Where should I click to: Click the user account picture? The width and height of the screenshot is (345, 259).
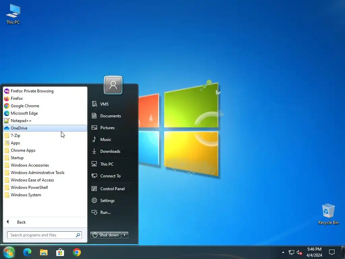pyautogui.click(x=113, y=85)
